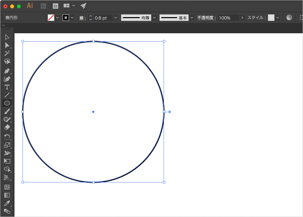Viewport: 303px width, 217px height.
Task: Open the stroke weight dropdown arrow
Action: point(115,18)
